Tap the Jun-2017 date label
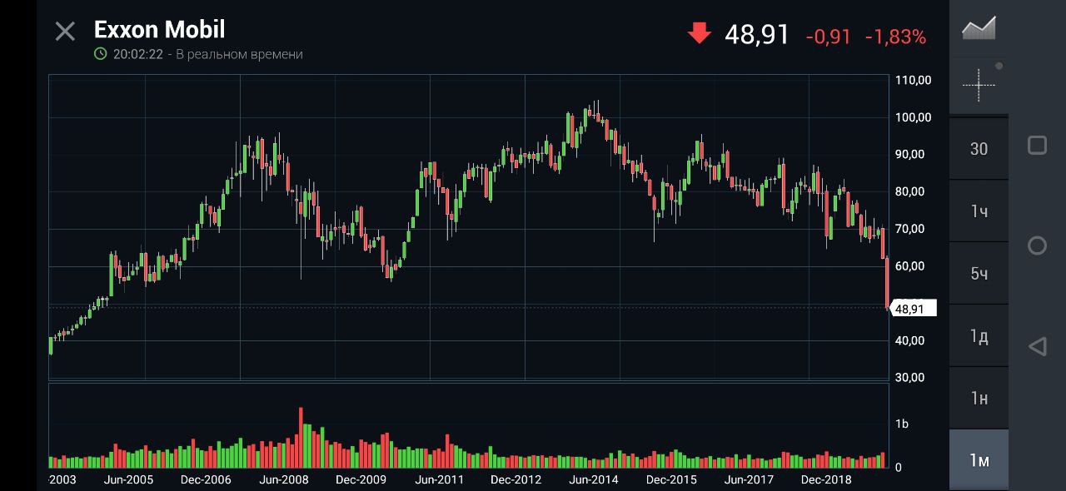Screen dimensions: 1066x491 pyautogui.click(x=749, y=480)
